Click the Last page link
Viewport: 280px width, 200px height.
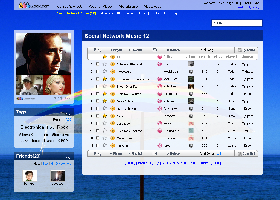click(x=216, y=163)
